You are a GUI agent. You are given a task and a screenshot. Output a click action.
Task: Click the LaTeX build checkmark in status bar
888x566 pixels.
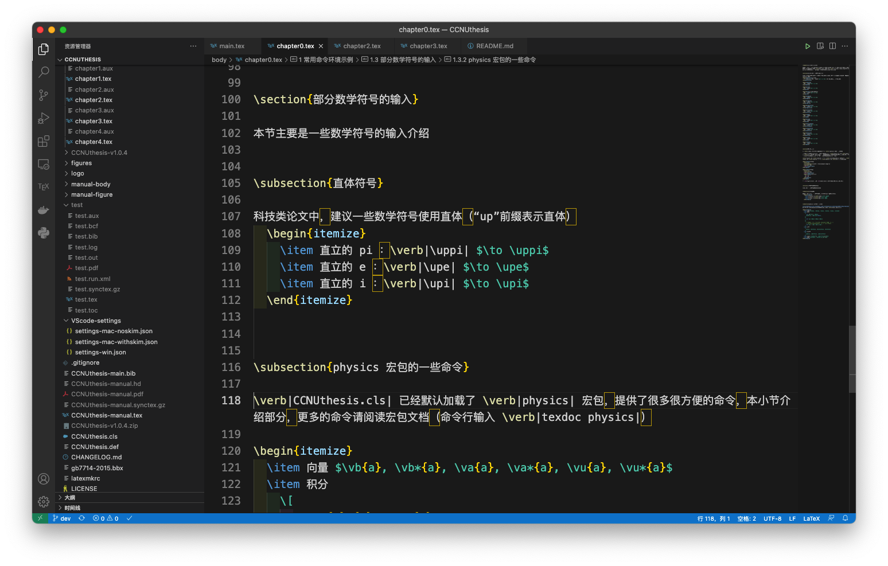130,518
